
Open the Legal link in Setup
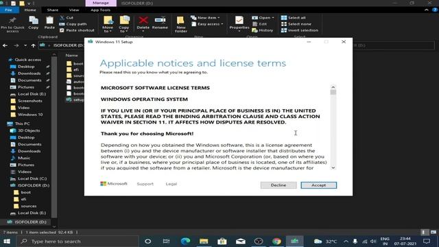[x=171, y=184]
